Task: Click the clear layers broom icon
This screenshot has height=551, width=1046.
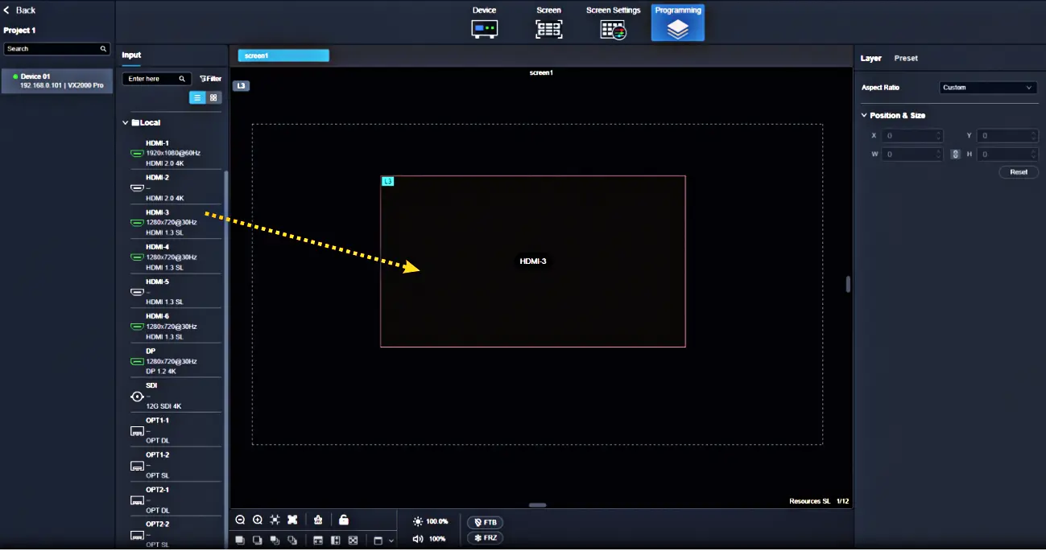Action: click(x=318, y=520)
